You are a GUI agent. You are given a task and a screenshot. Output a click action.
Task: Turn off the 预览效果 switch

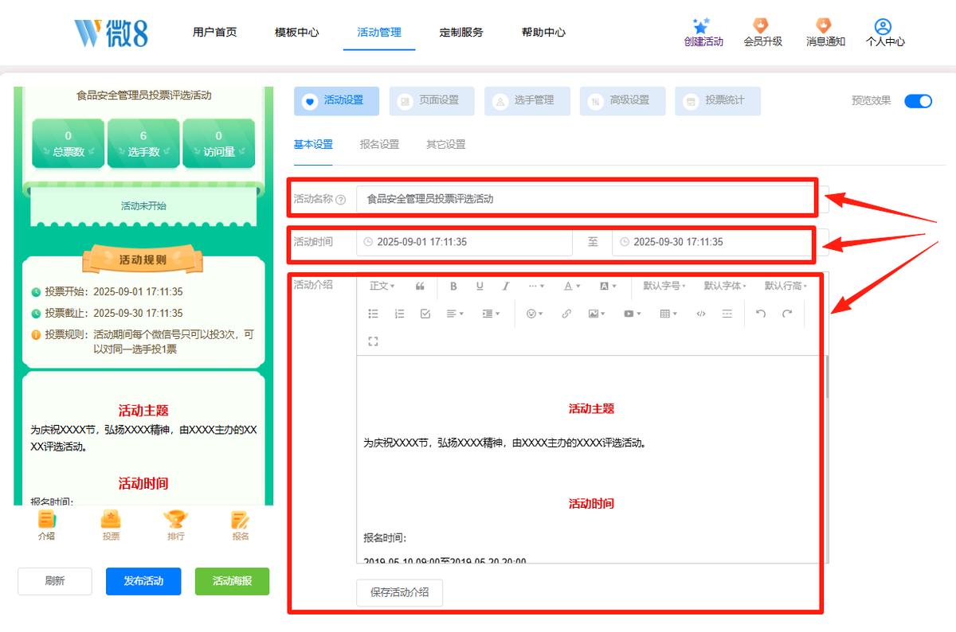coord(918,100)
